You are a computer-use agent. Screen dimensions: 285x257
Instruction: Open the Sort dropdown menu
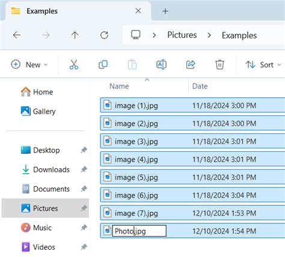pyautogui.click(x=263, y=65)
